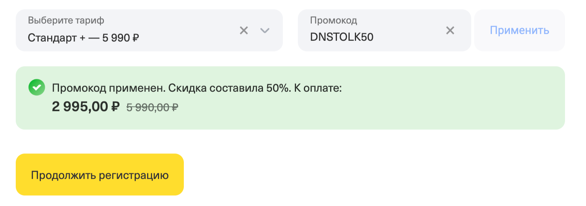Click the Применить button
586x206 pixels.
click(x=519, y=30)
